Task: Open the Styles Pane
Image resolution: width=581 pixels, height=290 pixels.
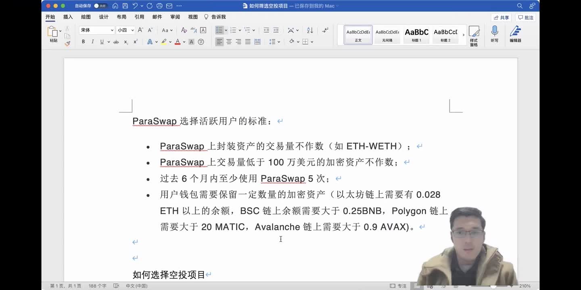Action: pos(474,35)
